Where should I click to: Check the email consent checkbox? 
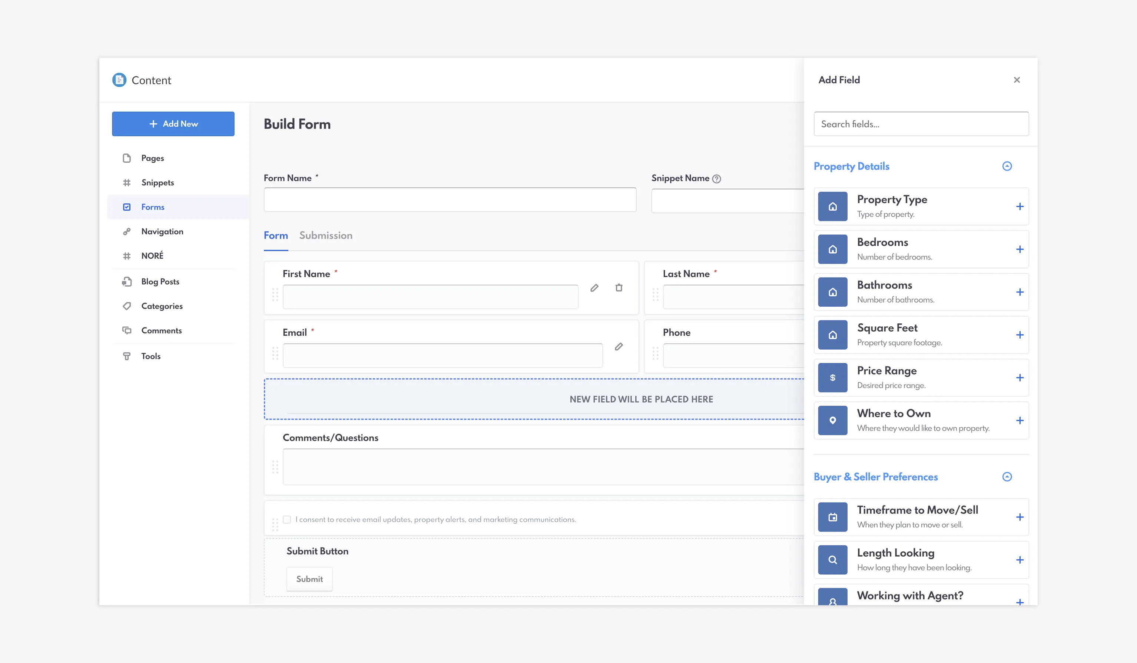pos(287,520)
